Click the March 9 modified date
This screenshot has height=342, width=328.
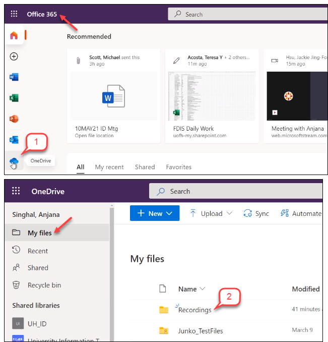(302, 330)
